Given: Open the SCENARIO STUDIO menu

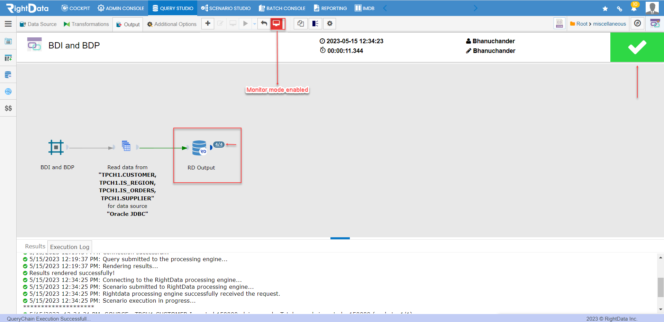Looking at the screenshot, I should pyautogui.click(x=226, y=8).
